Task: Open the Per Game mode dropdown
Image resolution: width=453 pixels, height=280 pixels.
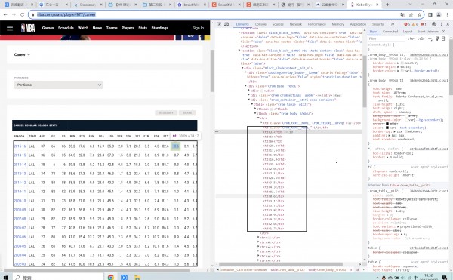Action: pyautogui.click(x=58, y=85)
